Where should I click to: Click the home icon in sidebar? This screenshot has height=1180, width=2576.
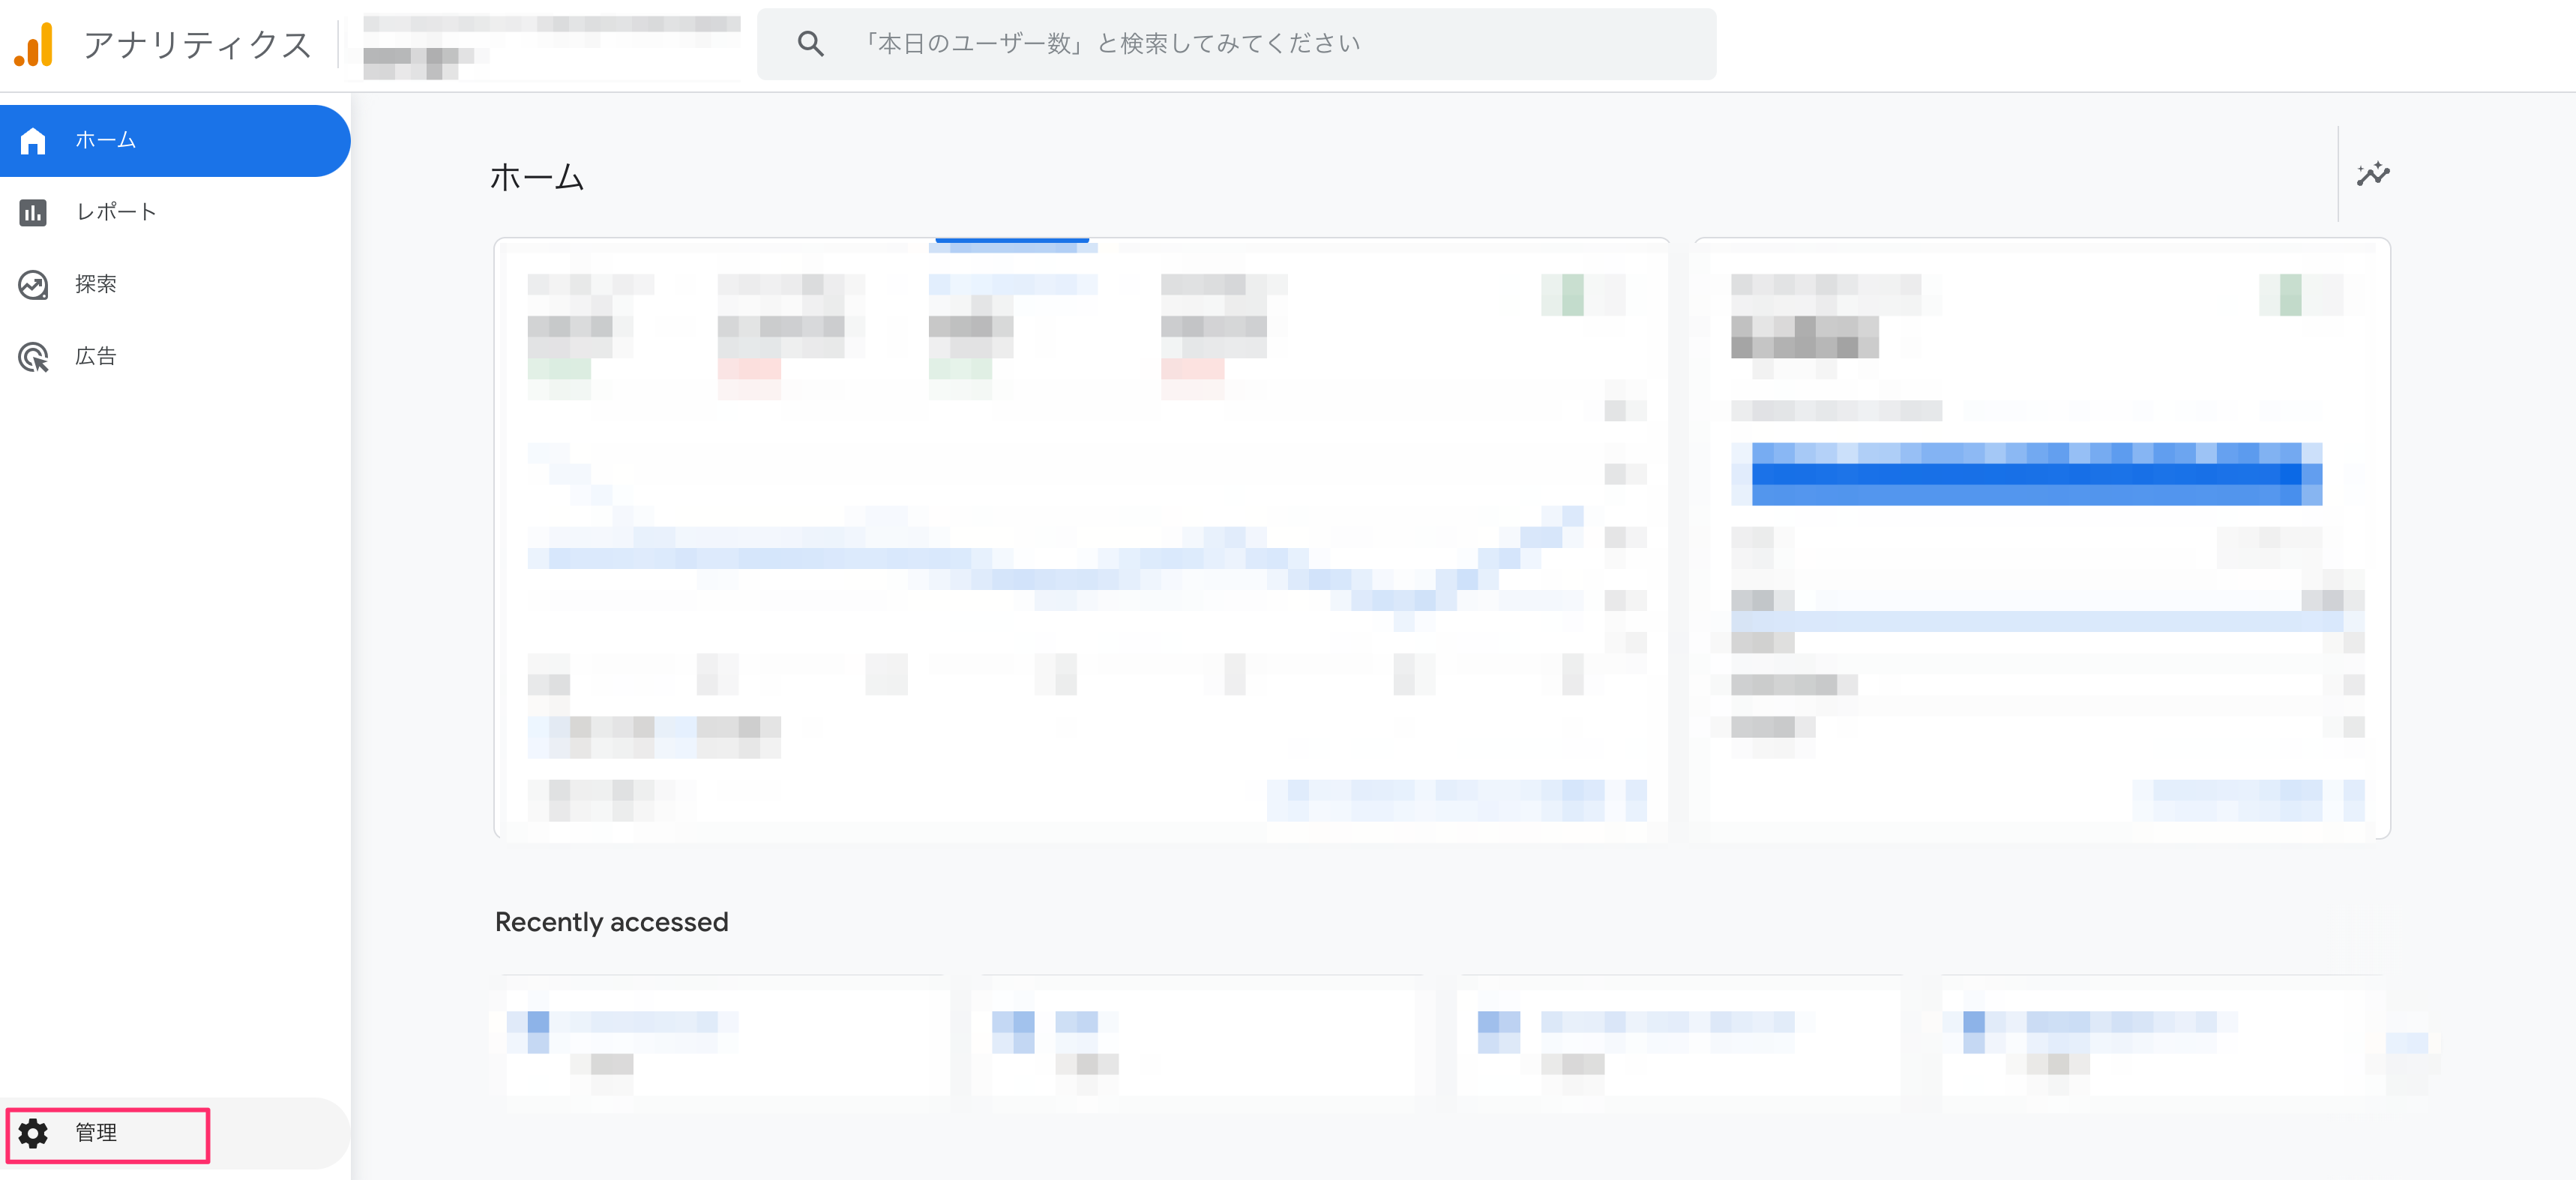[x=33, y=141]
